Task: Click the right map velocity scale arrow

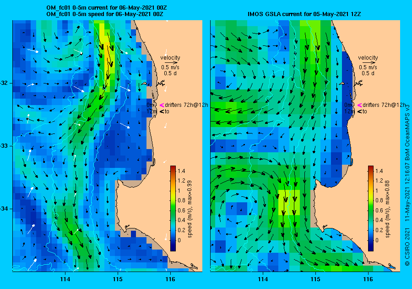Action: pos(368,63)
